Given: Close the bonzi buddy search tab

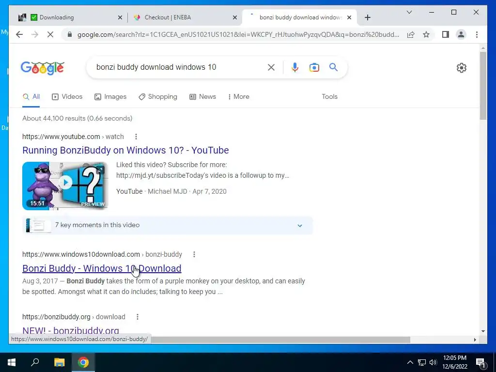Looking at the screenshot, I should click(349, 17).
